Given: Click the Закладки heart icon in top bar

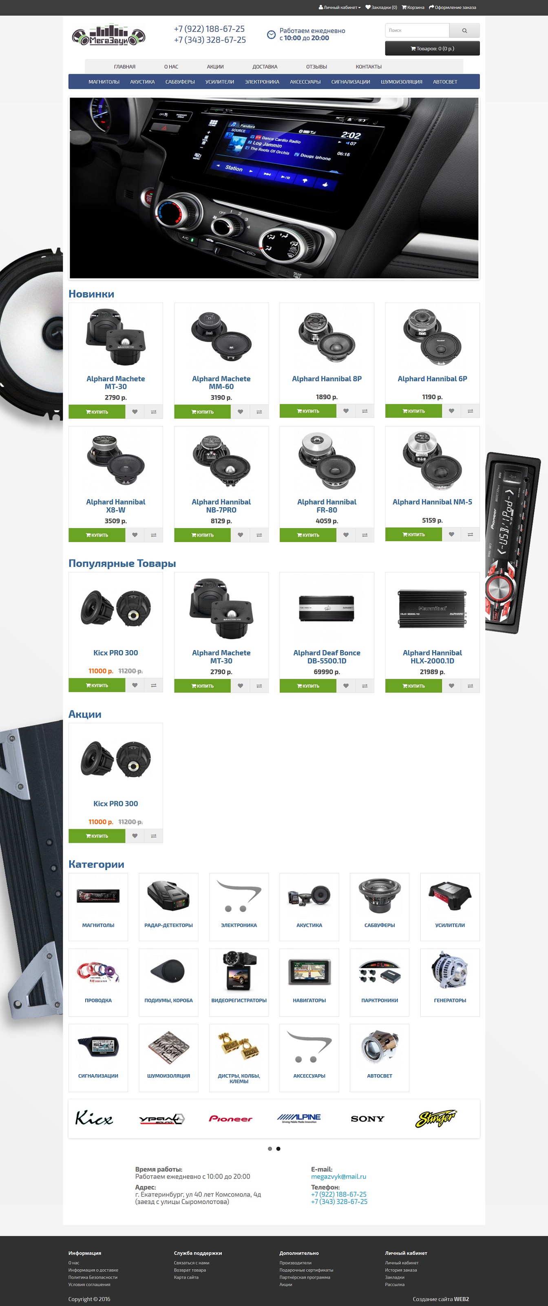Looking at the screenshot, I should (368, 8).
